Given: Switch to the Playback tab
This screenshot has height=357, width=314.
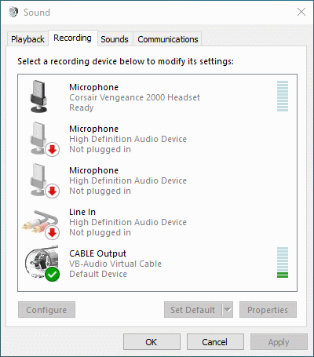Looking at the screenshot, I should coord(27,39).
